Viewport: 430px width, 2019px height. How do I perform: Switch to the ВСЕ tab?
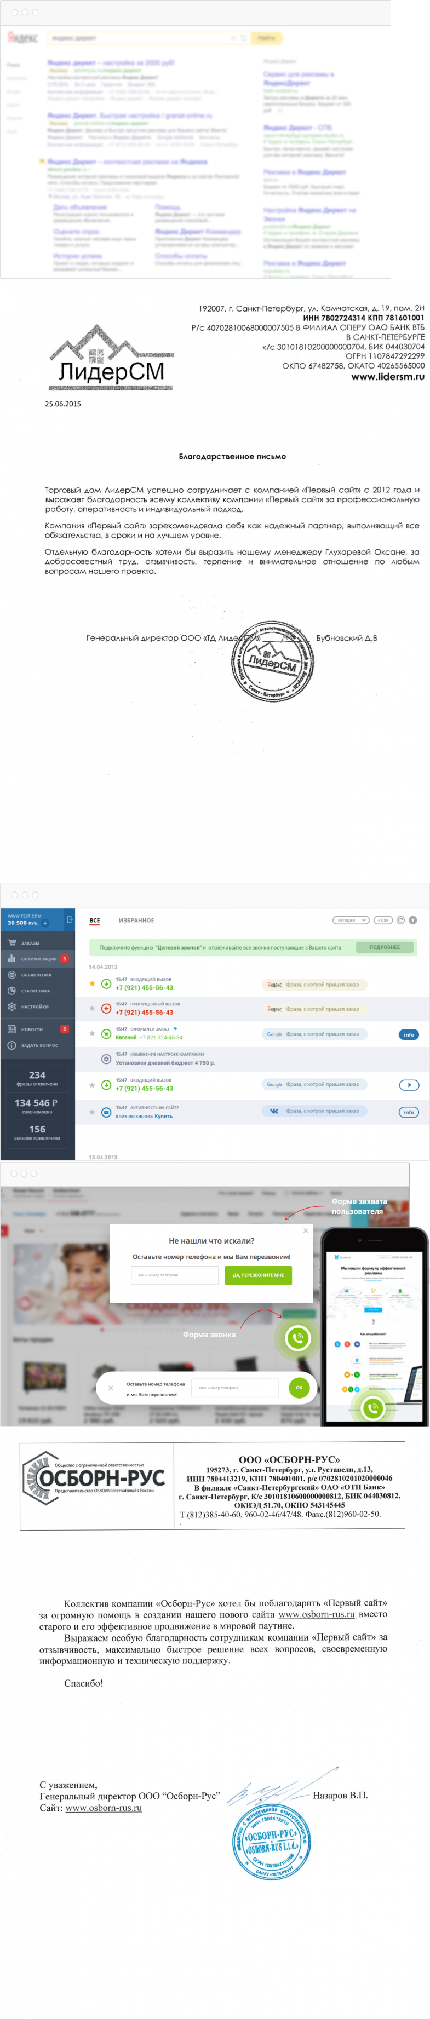[x=94, y=920]
